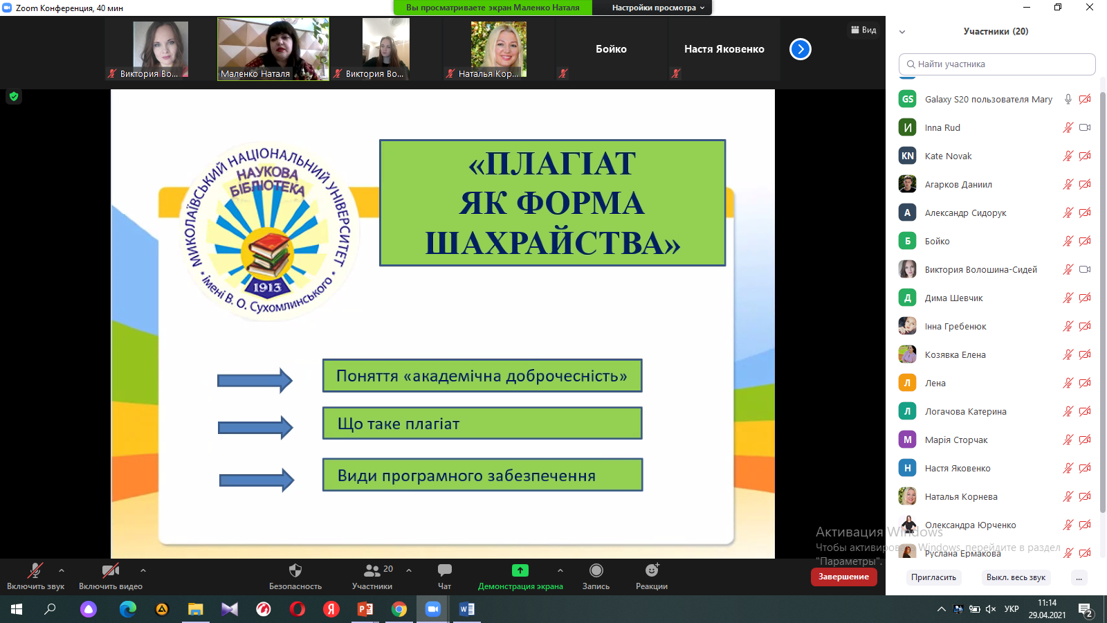Toggle the Участники participants panel
Image resolution: width=1107 pixels, height=623 pixels.
pyautogui.click(x=372, y=571)
